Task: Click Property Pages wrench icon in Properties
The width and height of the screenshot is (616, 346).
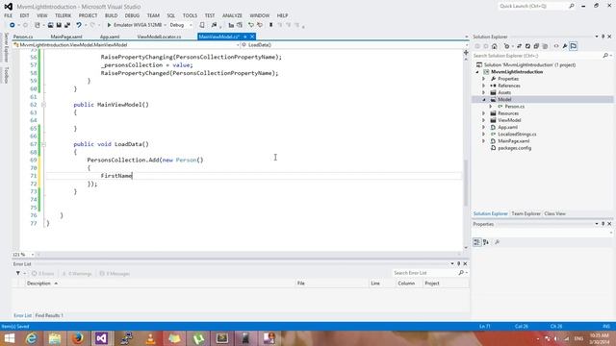Action: point(497,242)
